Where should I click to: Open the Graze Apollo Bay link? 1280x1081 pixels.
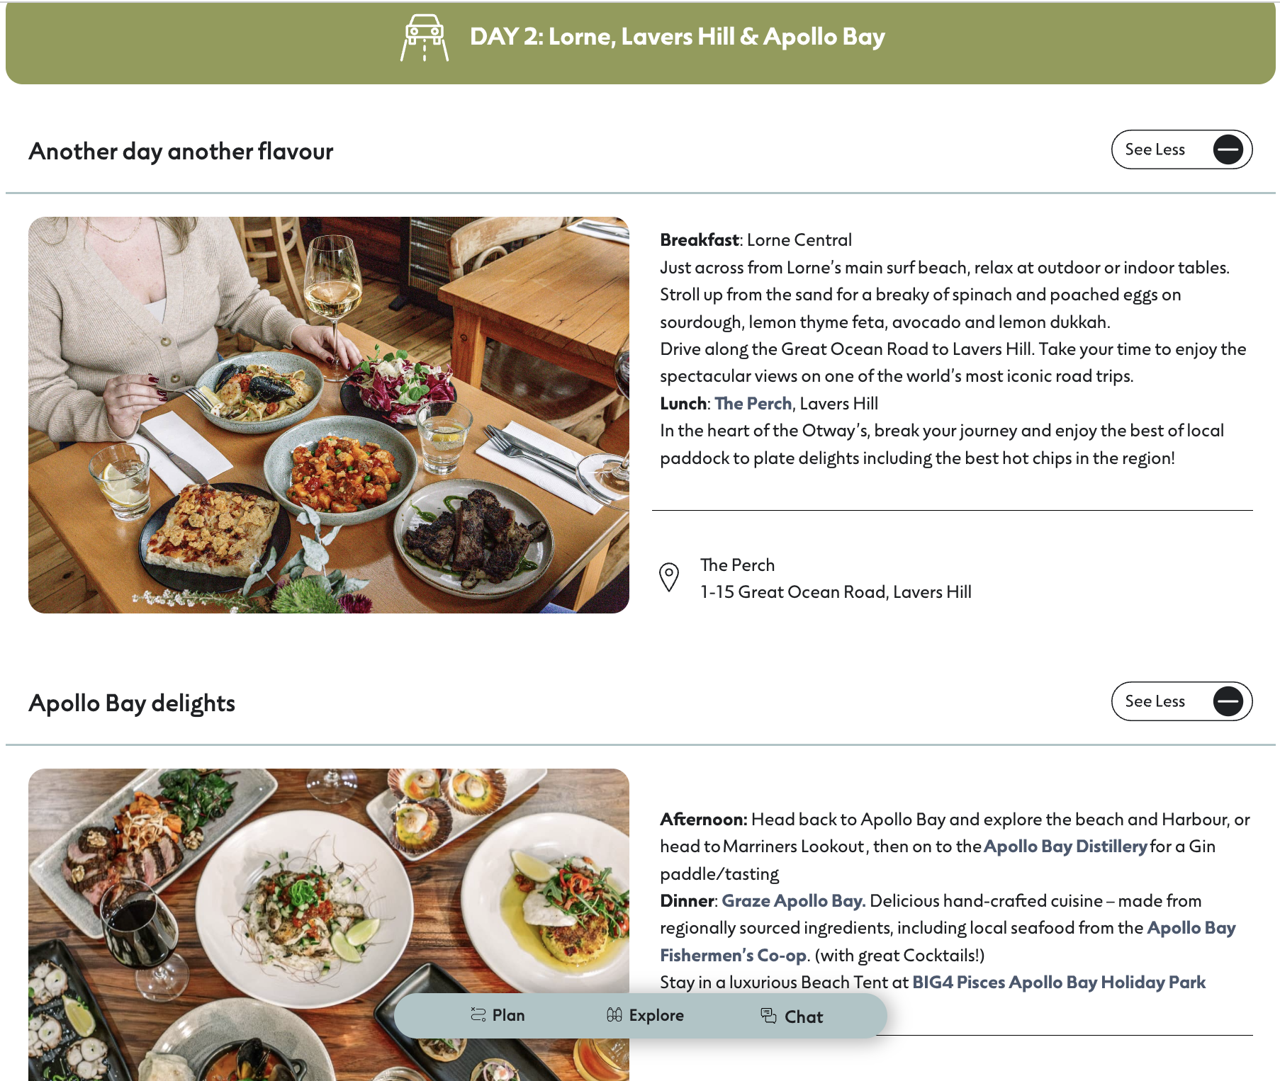(793, 900)
